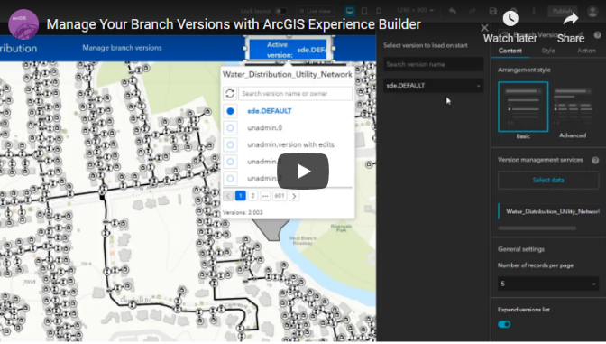The image size is (606, 344).
Task: Go to page 1 of versions
Action: point(241,196)
